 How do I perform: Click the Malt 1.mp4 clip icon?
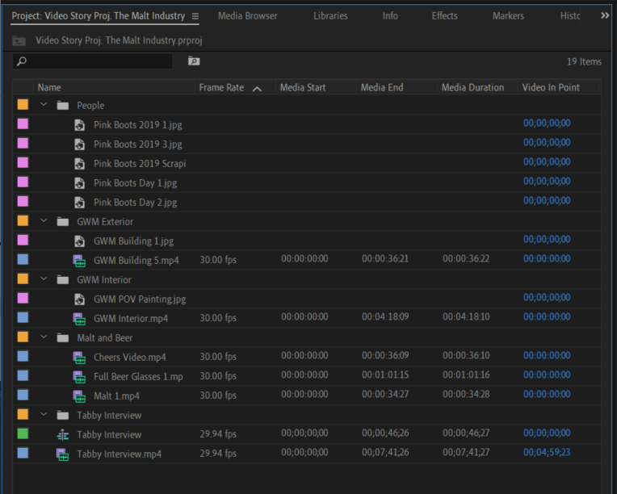click(79, 396)
